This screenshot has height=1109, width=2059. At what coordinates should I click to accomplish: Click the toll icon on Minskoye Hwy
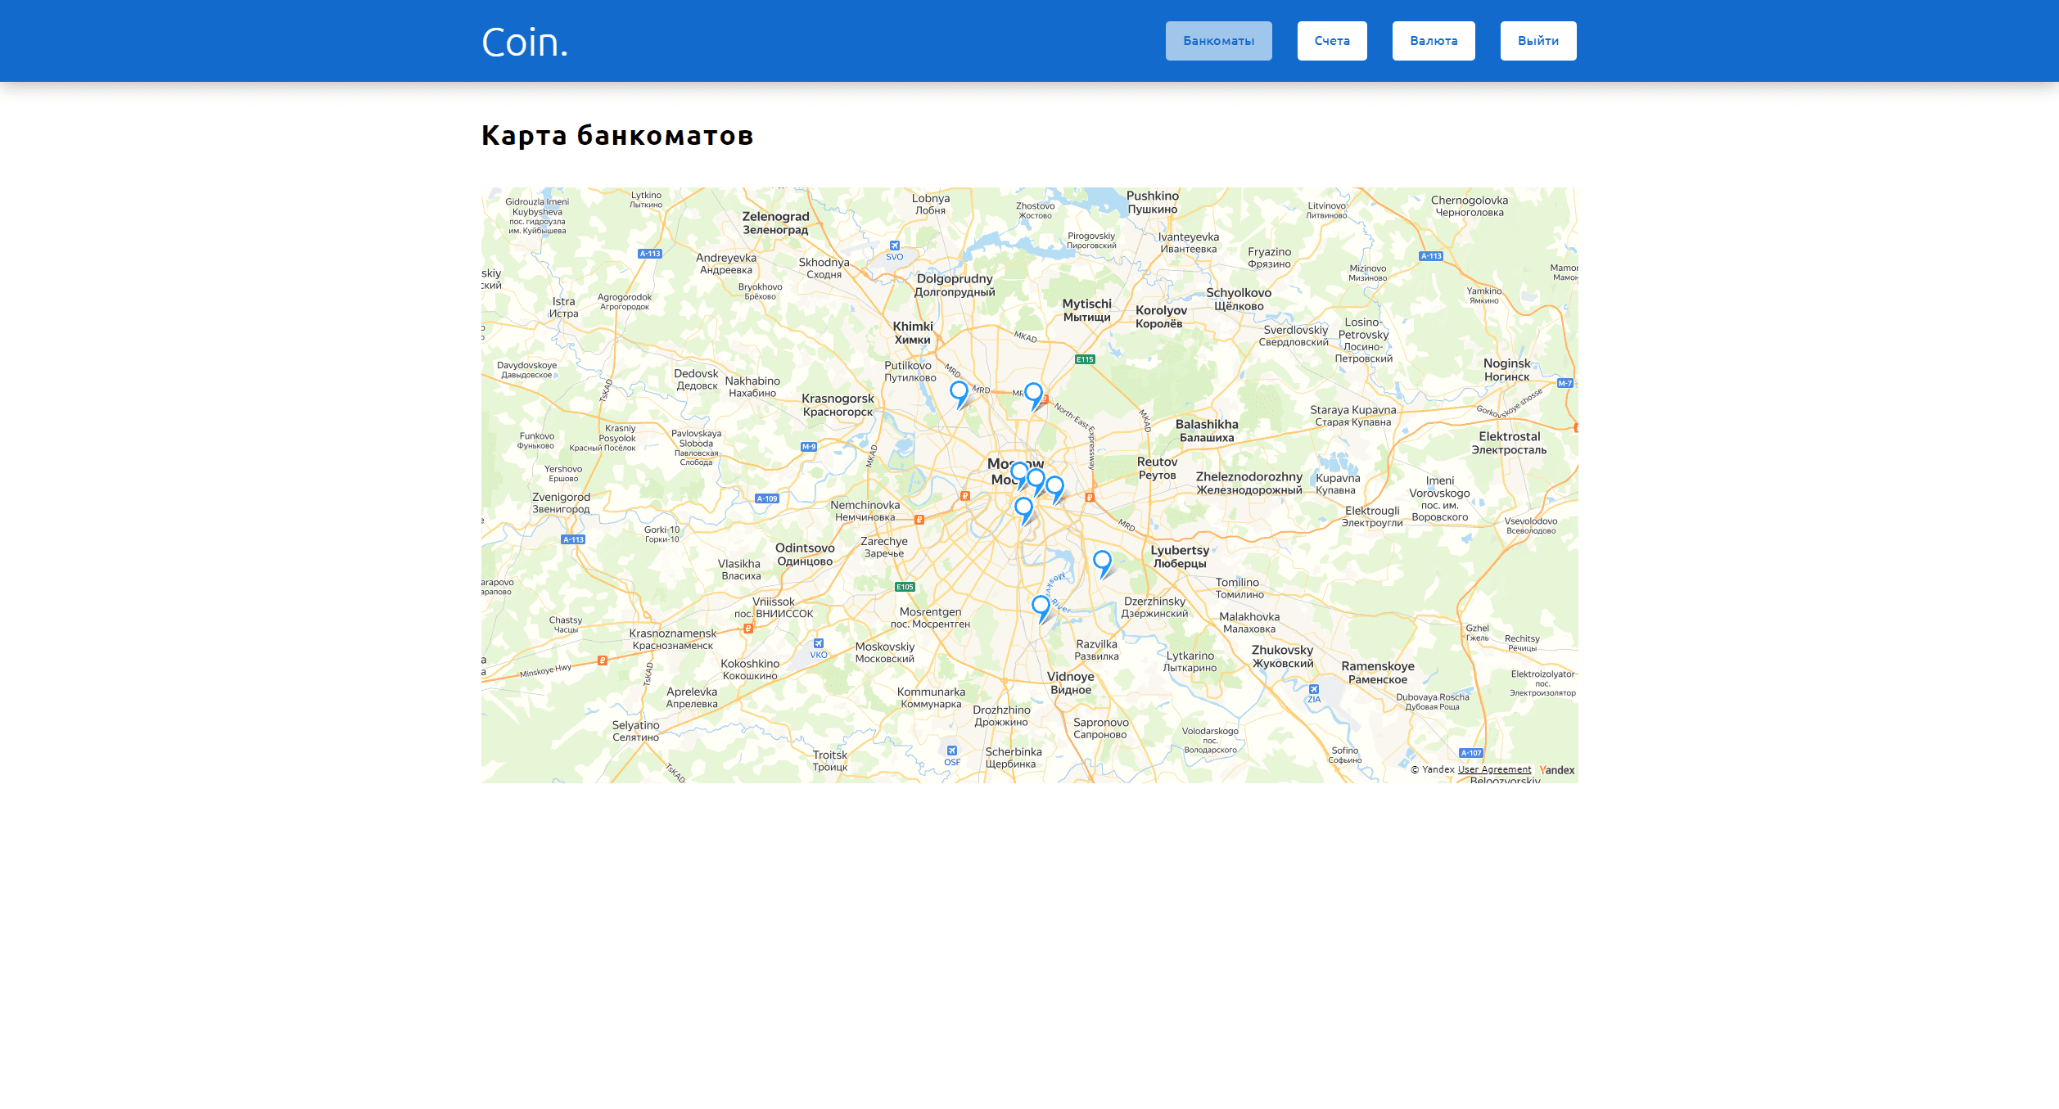click(603, 660)
